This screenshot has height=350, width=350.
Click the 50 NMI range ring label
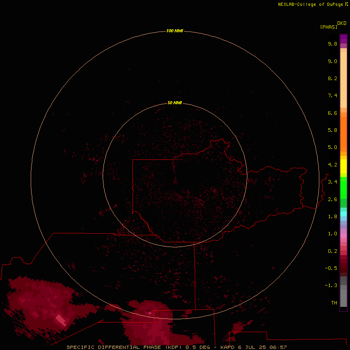click(175, 103)
